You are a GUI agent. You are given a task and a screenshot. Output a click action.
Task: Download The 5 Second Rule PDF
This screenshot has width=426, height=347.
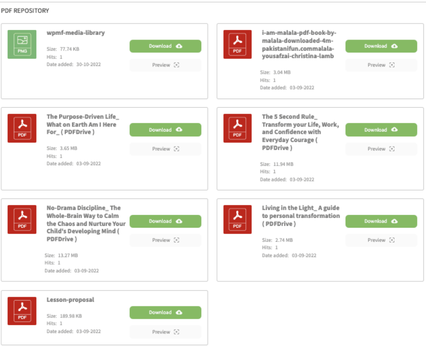(x=381, y=130)
